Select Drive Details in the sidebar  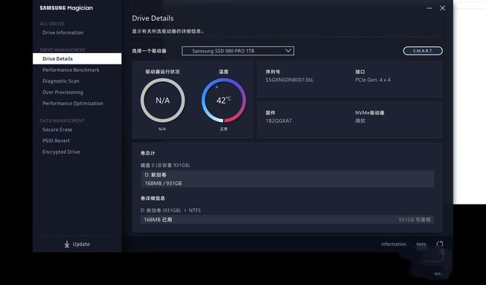click(77, 59)
